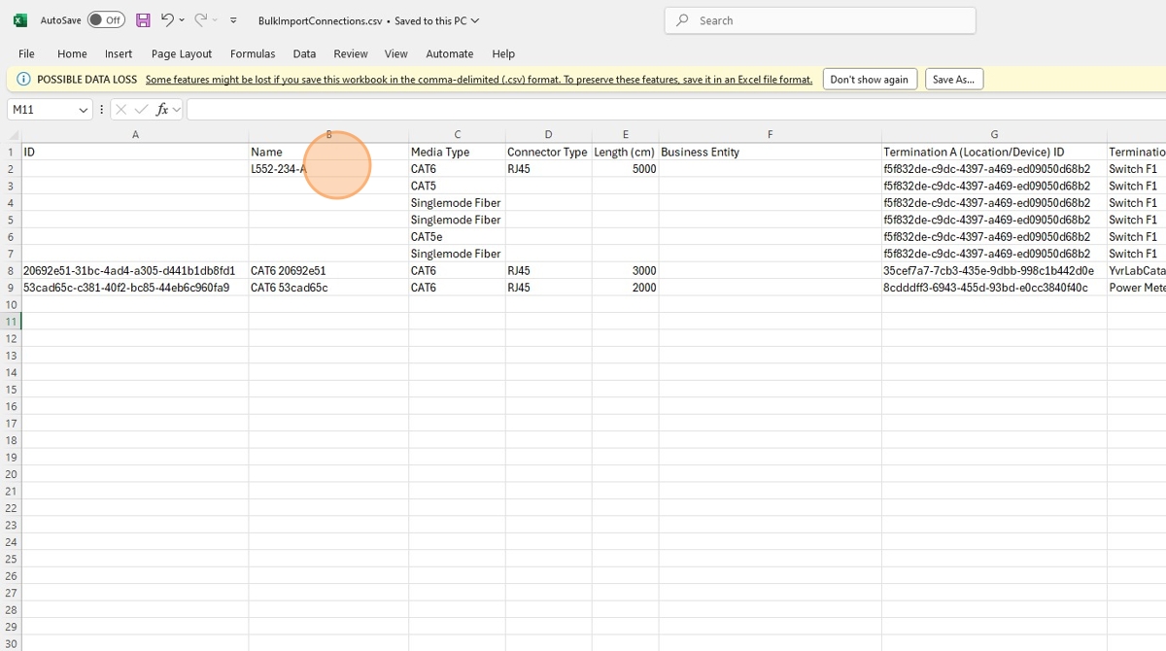Screen dimensions: 1166x651
Task: Open the file name save location dropdown
Action: click(x=475, y=20)
